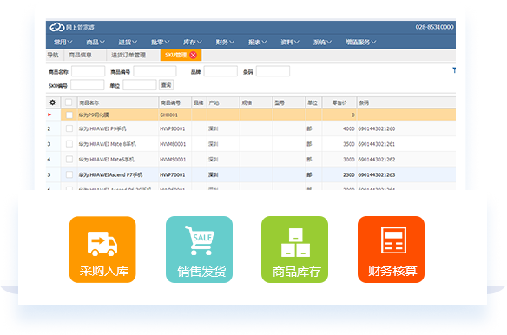This screenshot has height=335, width=507.
Task: Open the table column settings gear
Action: pos(52,102)
